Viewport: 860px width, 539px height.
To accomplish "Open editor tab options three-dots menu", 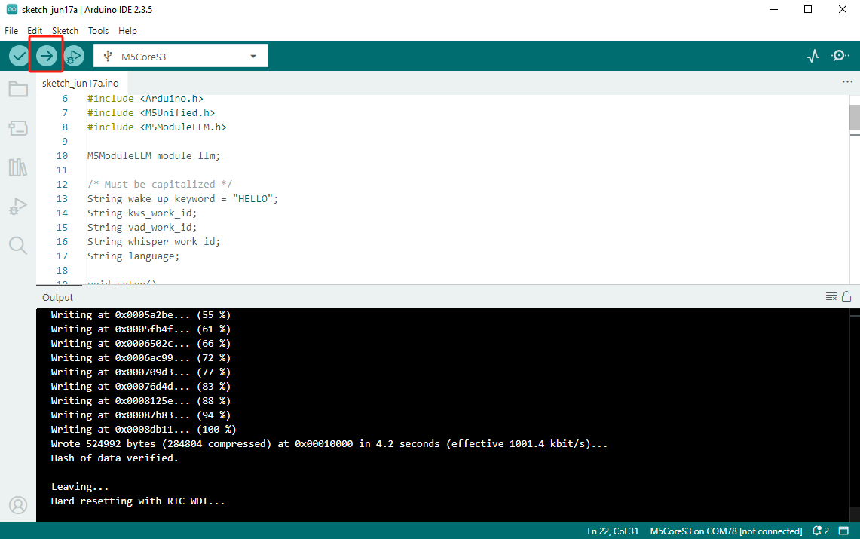I will tap(847, 82).
